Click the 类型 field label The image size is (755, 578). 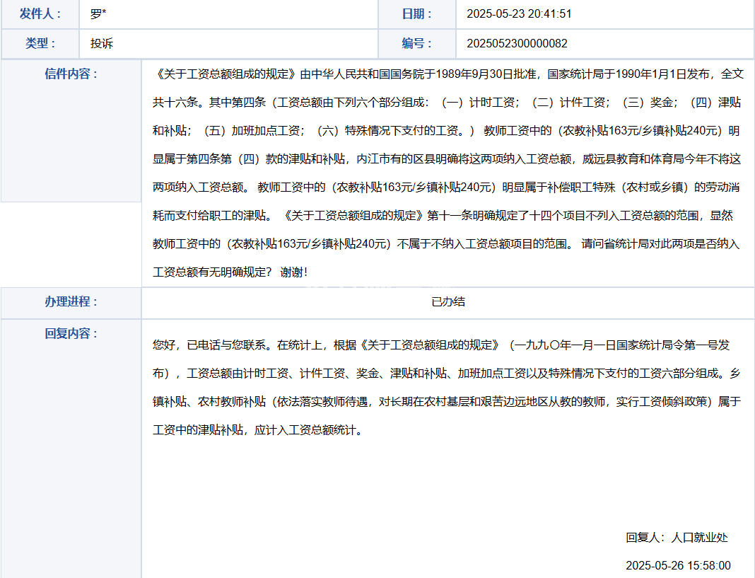[40, 43]
